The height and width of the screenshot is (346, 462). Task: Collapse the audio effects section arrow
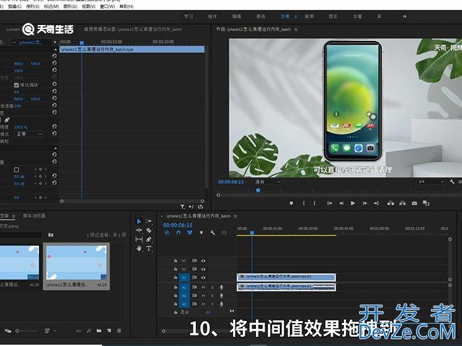click(x=55, y=148)
